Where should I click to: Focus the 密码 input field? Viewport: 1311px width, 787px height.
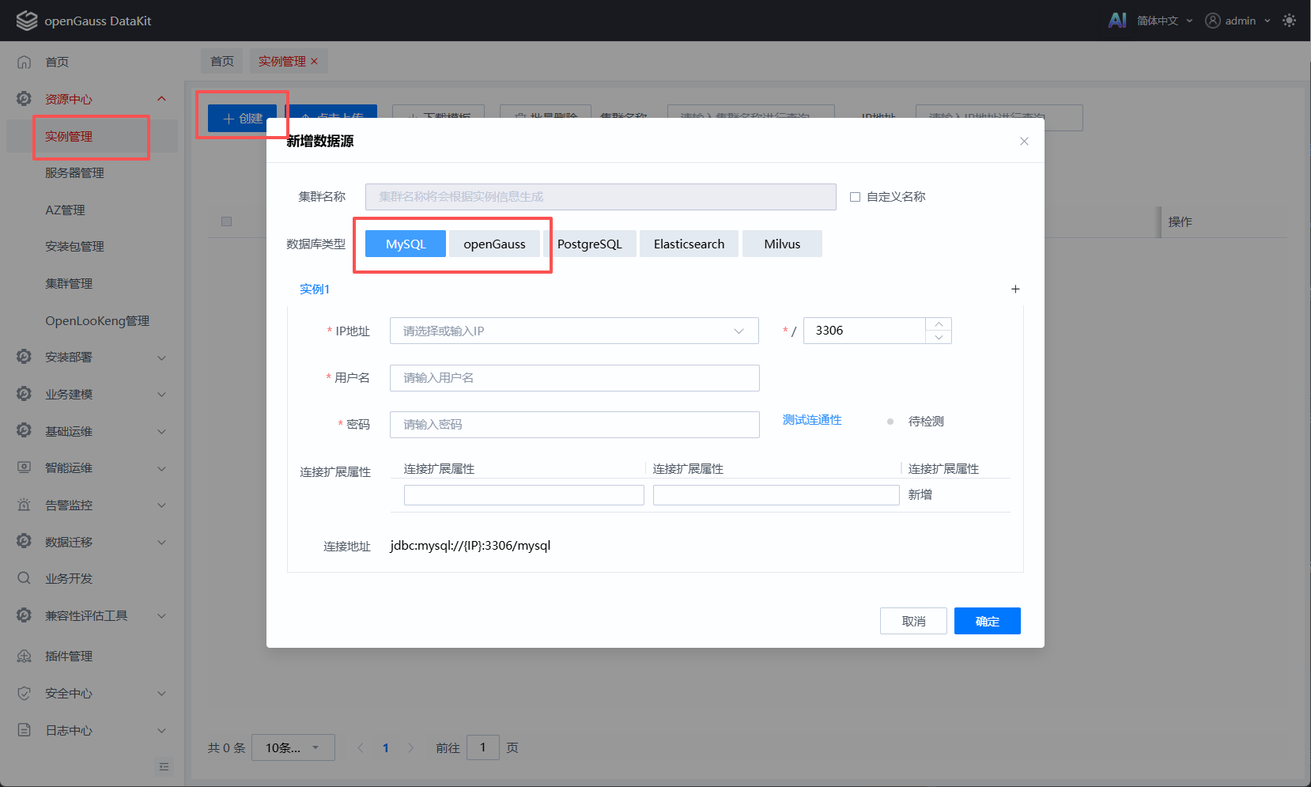click(574, 425)
